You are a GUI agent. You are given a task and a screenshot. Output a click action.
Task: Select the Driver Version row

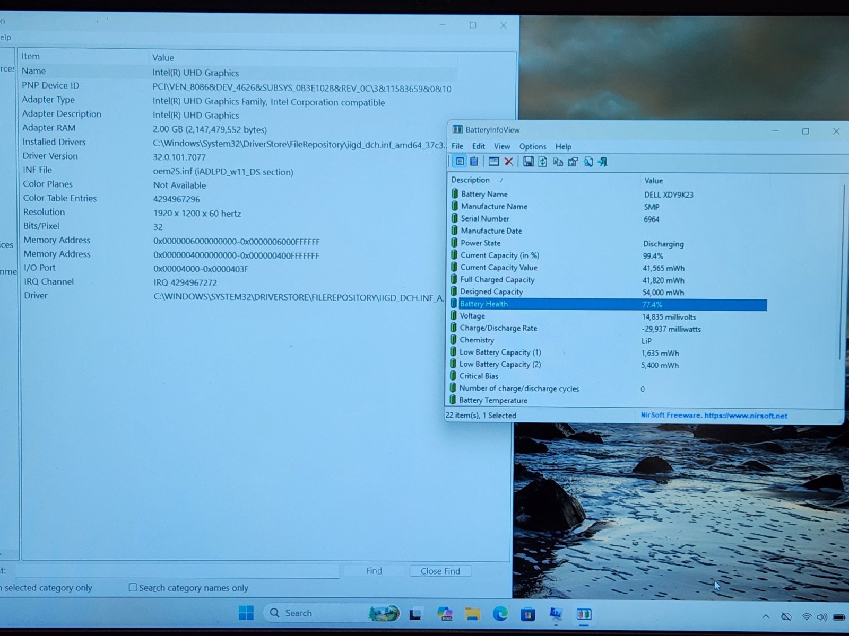(239, 156)
